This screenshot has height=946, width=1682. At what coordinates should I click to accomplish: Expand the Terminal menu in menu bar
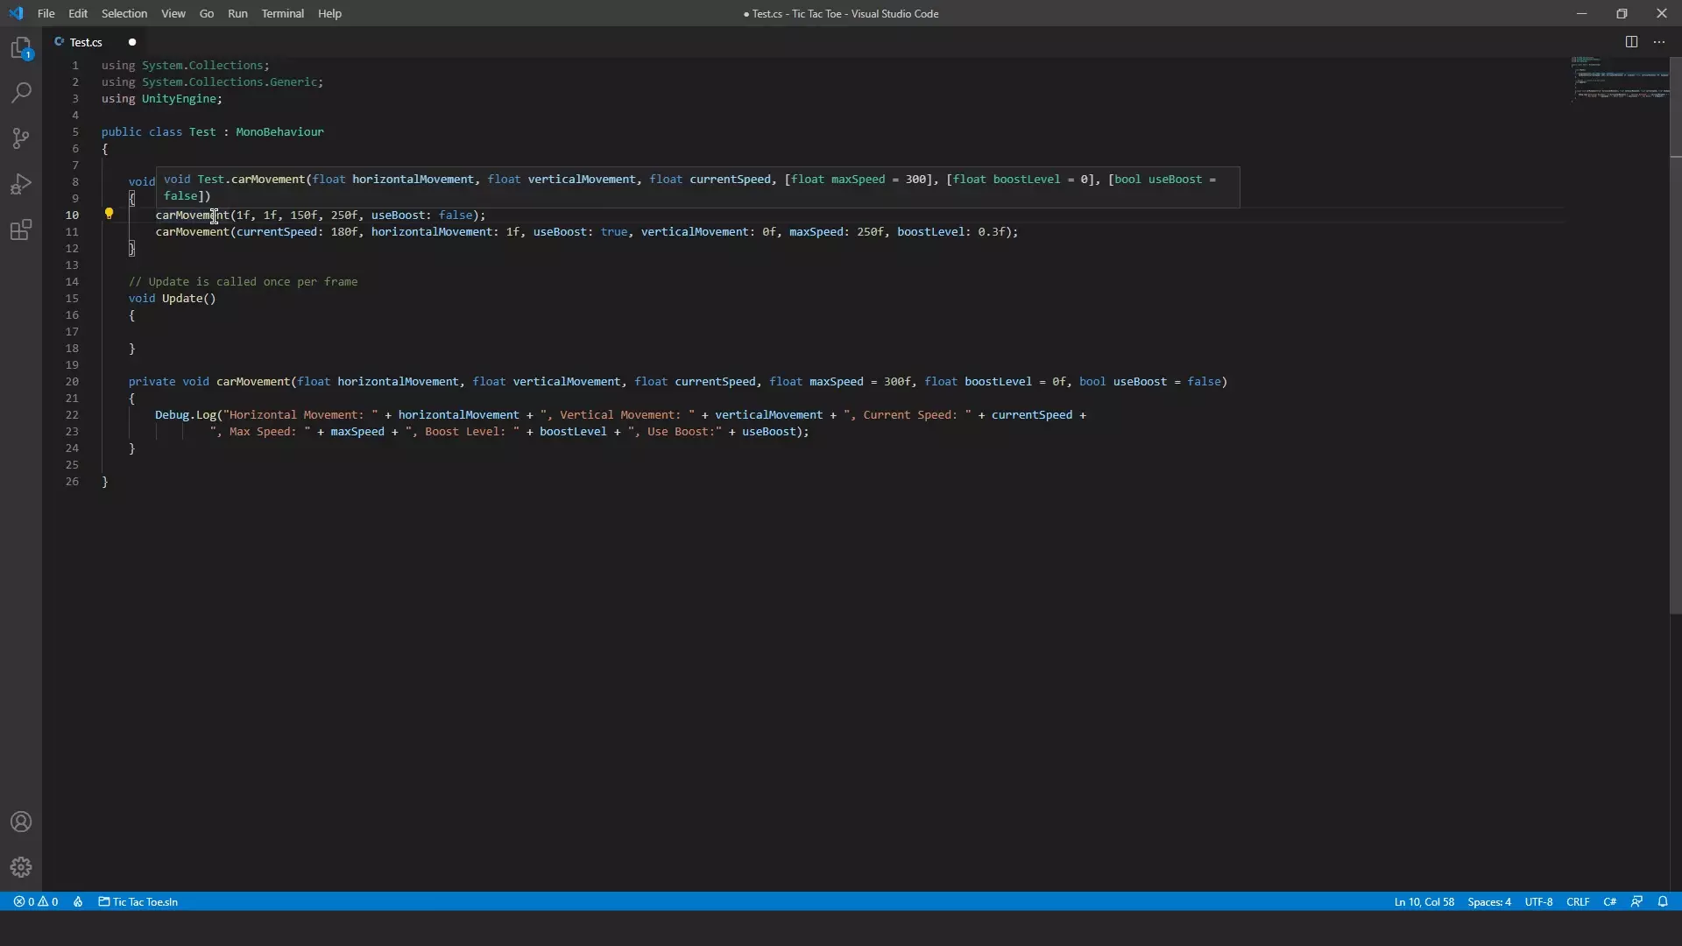[x=282, y=13]
